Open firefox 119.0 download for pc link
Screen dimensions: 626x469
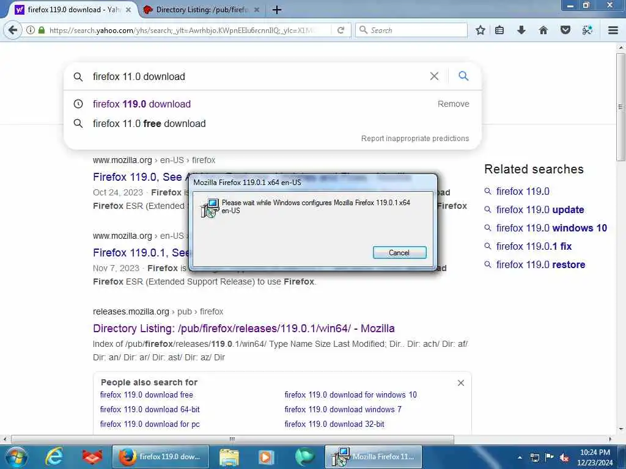(x=150, y=424)
